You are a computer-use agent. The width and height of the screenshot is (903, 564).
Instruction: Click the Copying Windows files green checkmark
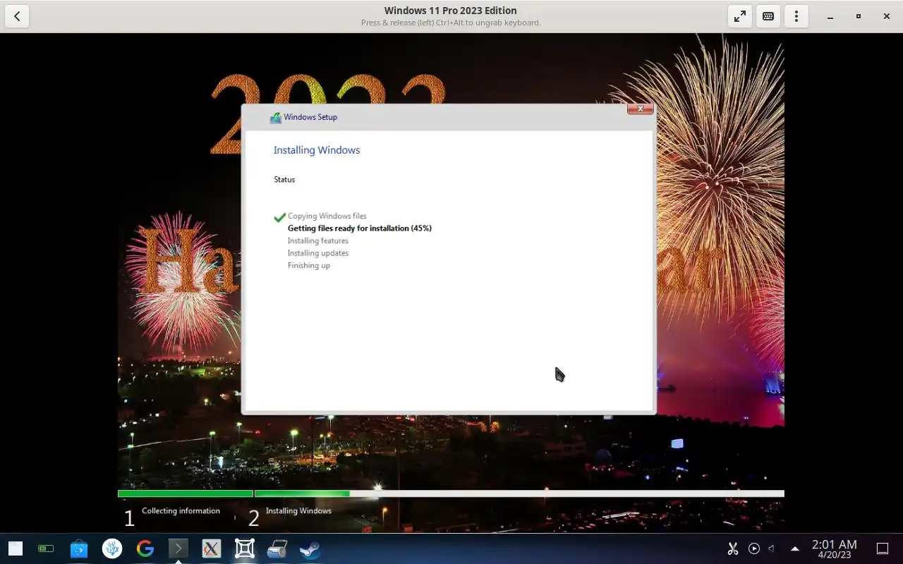[x=279, y=217]
